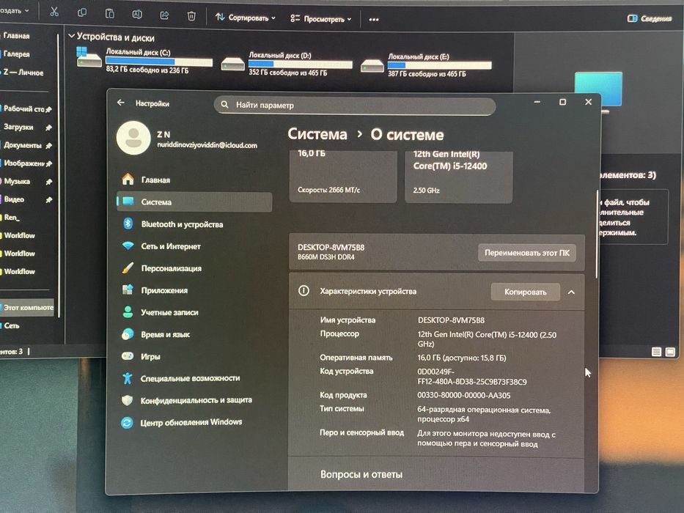Image resolution: width=684 pixels, height=513 pixels.
Task: Open Конфиденциальность и защита settings
Action: pyautogui.click(x=194, y=400)
